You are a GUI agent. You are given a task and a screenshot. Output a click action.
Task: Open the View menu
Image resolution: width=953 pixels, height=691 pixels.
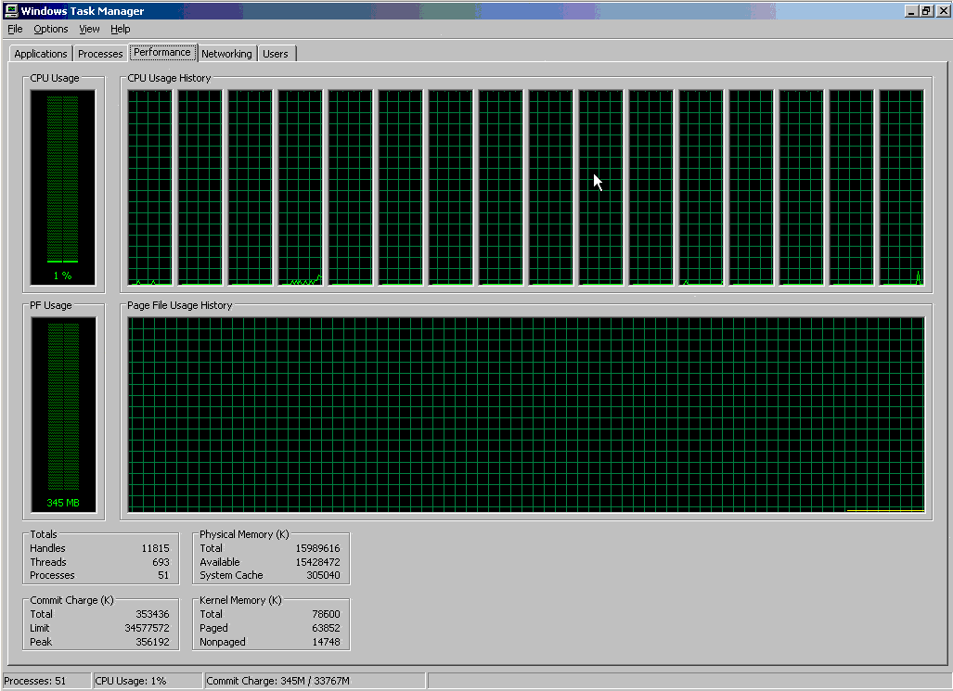pyautogui.click(x=89, y=29)
